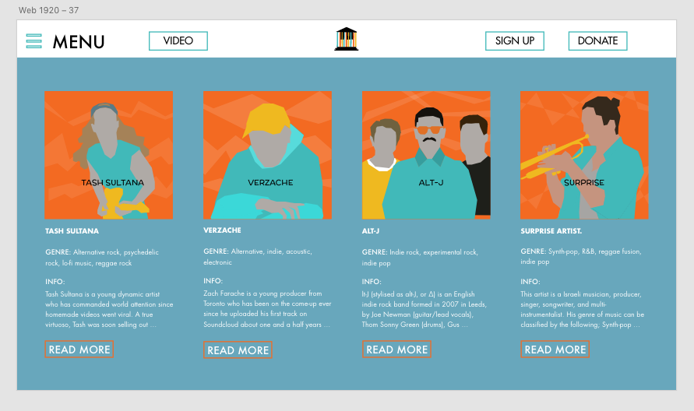Click the TASH SULTANA heading text
The image size is (694, 411).
[x=72, y=231]
